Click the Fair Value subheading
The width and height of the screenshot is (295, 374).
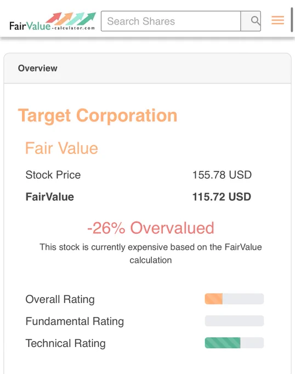[61, 148]
